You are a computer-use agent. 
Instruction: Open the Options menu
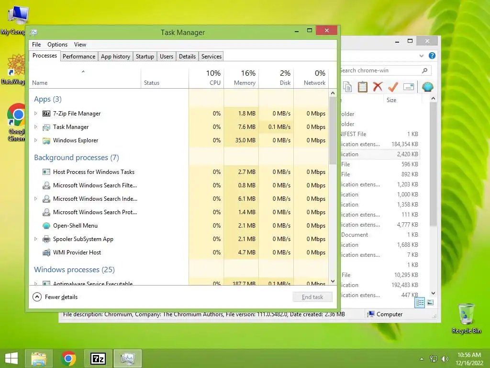click(57, 45)
